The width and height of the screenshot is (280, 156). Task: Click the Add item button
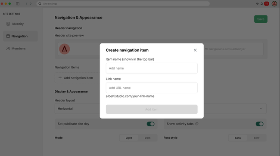[x=152, y=109]
